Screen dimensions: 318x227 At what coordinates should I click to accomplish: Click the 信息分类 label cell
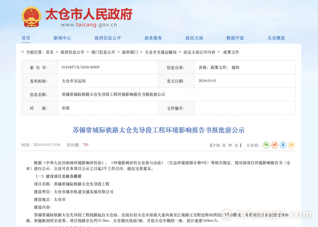176,68
